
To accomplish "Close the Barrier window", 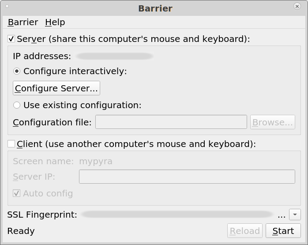I will tap(297, 7).
